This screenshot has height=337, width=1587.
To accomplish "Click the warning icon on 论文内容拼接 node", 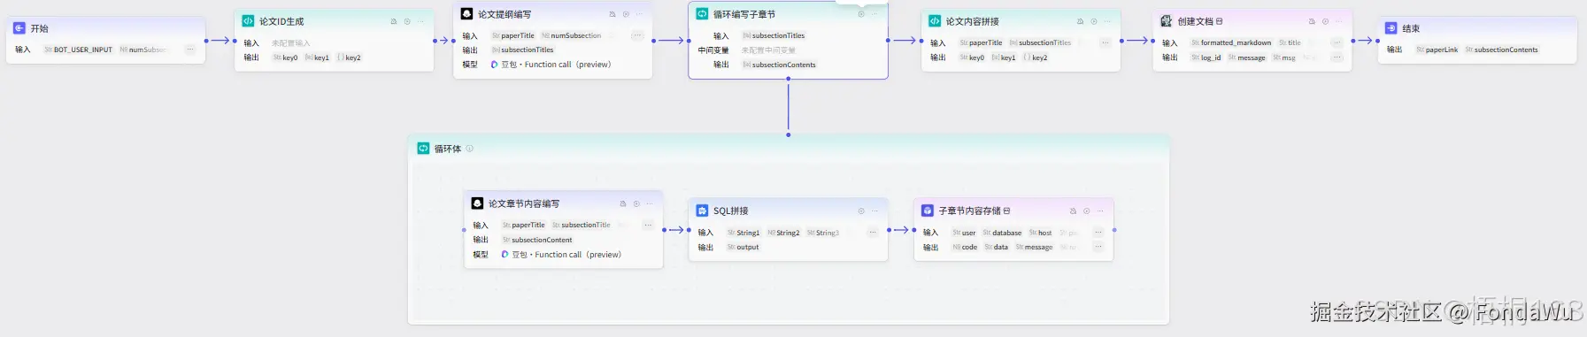I will click(1080, 21).
